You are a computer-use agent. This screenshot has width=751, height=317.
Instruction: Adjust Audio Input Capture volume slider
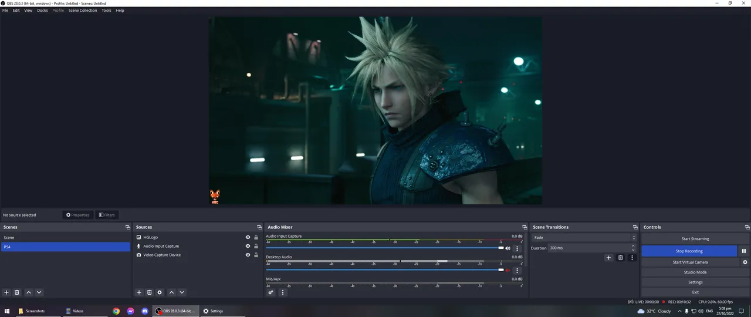click(x=385, y=248)
